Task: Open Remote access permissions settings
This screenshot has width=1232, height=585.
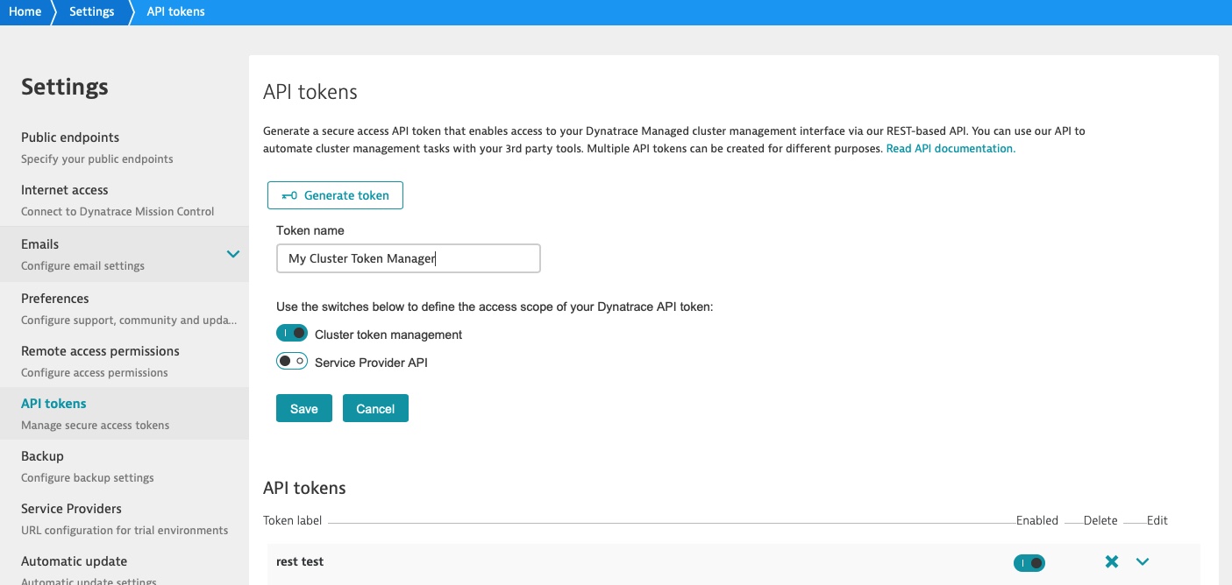Action: (125, 361)
